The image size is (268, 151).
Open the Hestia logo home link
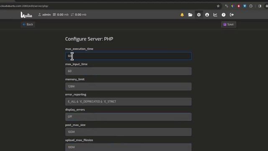(26, 15)
